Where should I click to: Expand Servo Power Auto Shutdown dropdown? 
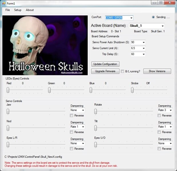[138, 42]
